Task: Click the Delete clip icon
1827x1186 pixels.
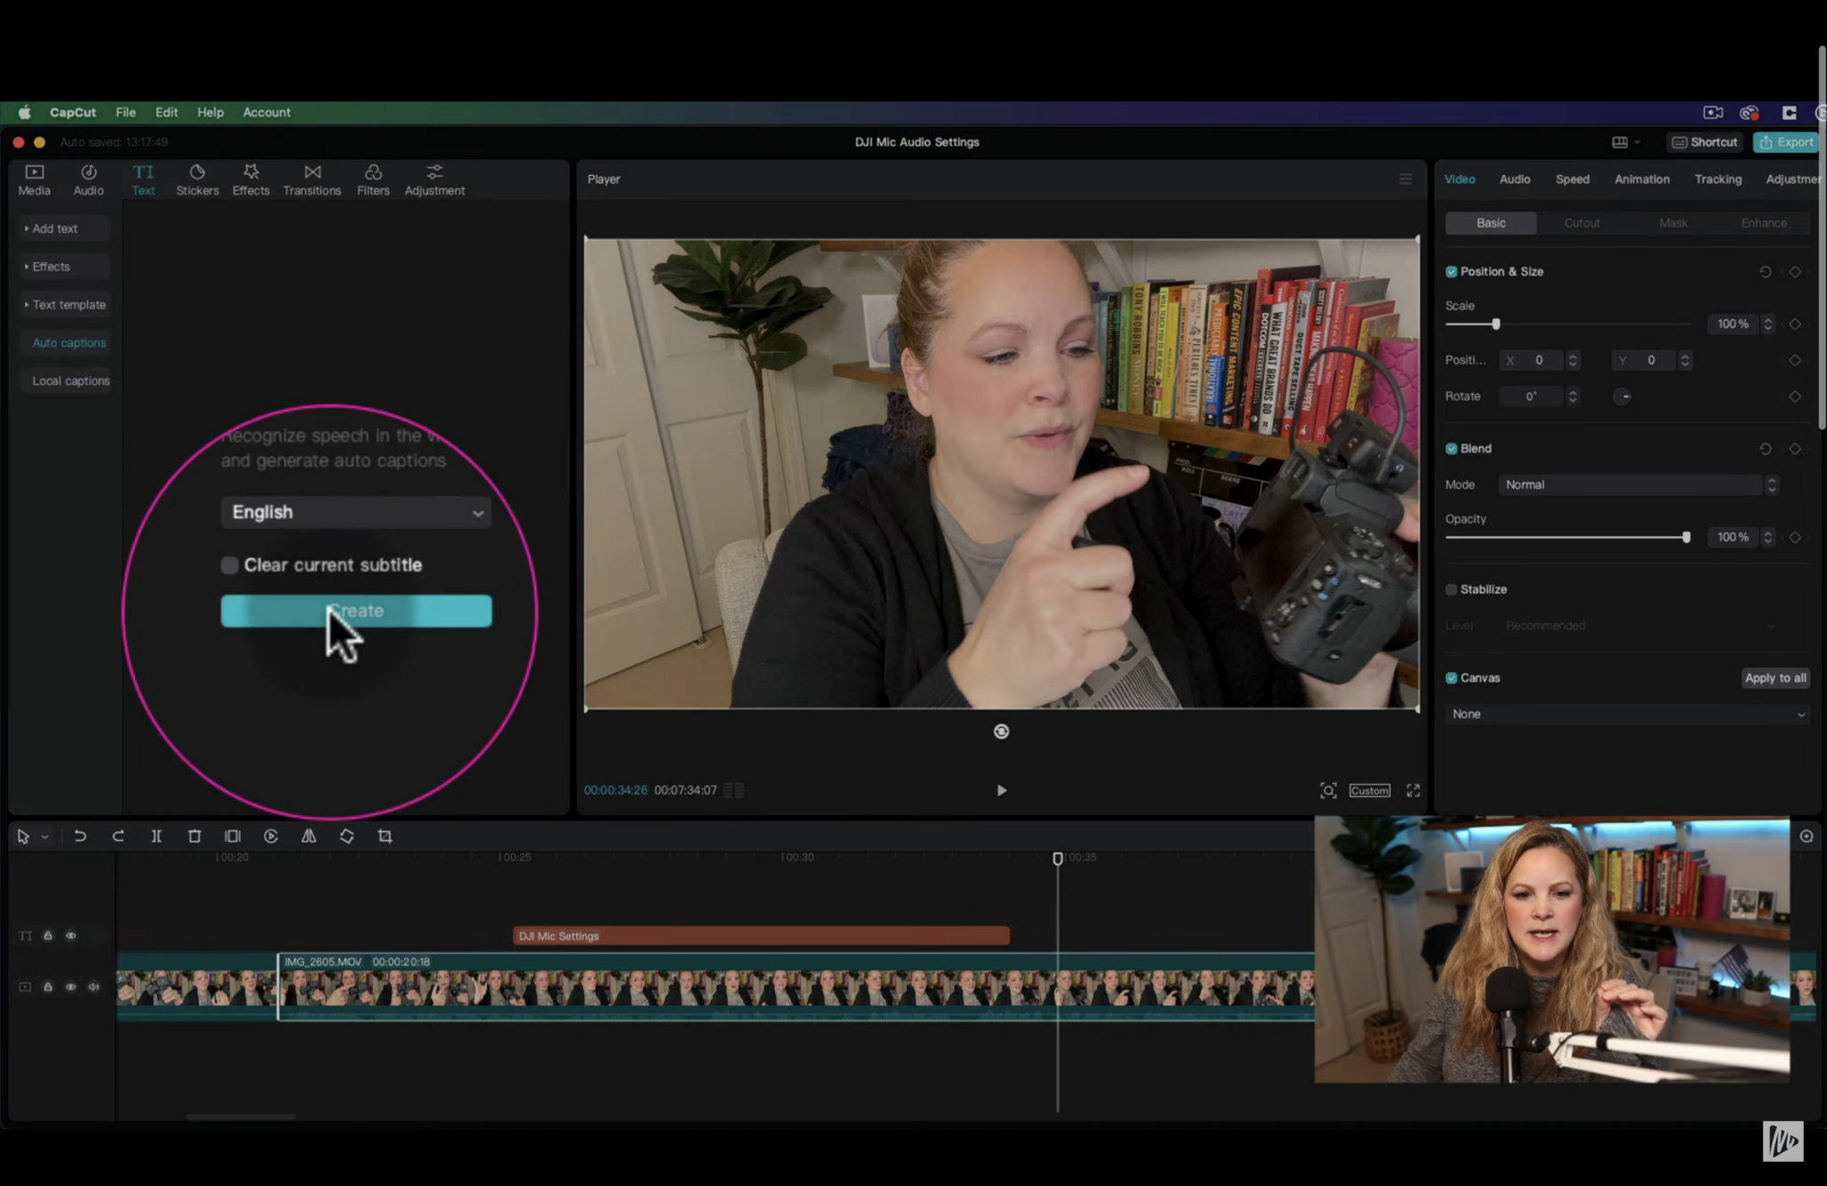Action: [x=194, y=836]
